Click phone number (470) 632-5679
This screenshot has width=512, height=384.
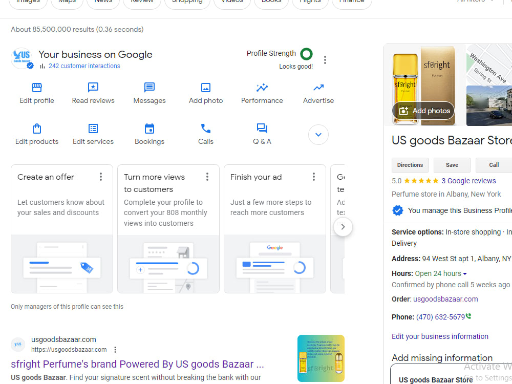[x=440, y=317]
